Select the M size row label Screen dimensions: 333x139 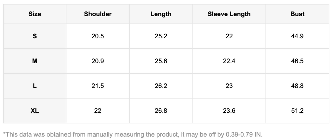coord(35,61)
